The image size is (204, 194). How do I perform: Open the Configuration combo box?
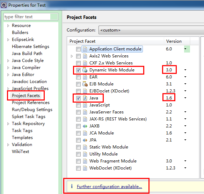pyautogui.click(x=151, y=30)
